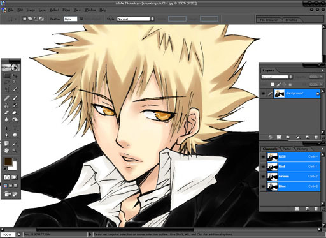Open the Brushes tab in palette well
Viewport: 326px width, 238px height.
click(291, 20)
